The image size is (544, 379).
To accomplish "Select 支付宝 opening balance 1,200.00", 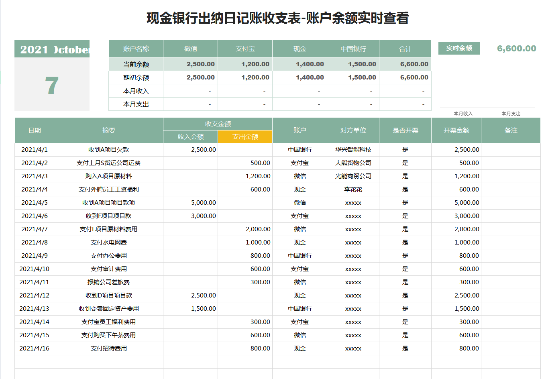I will coord(245,77).
